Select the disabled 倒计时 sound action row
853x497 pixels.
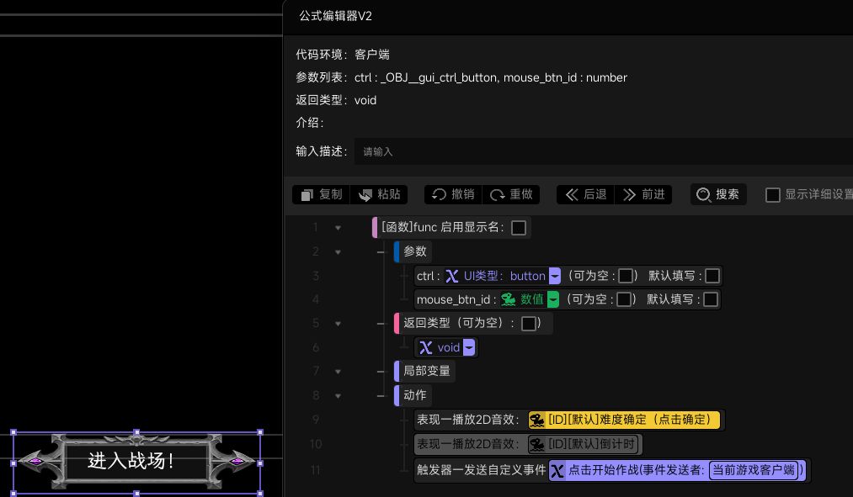pyautogui.click(x=528, y=444)
